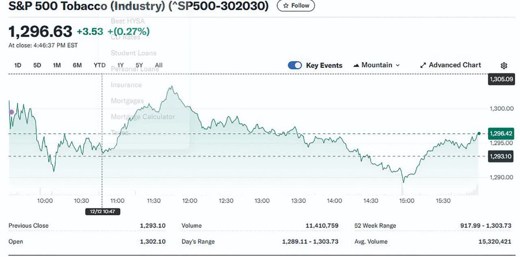Select the 1D time range
520x257 pixels.
click(18, 65)
